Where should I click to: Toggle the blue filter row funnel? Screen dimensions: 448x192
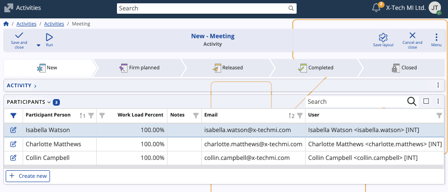pos(13,115)
